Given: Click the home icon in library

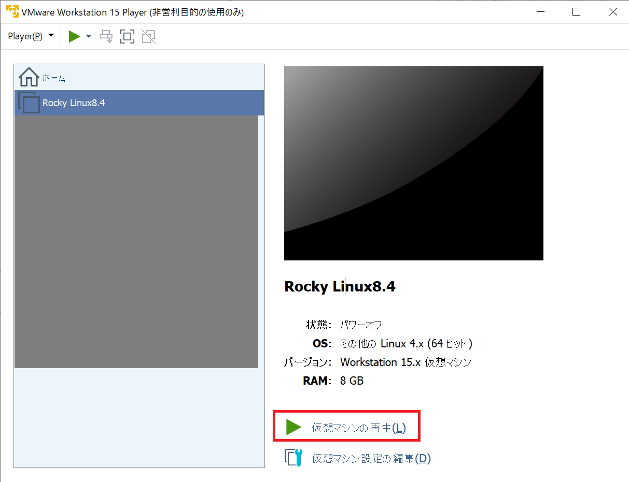Looking at the screenshot, I should 29,77.
